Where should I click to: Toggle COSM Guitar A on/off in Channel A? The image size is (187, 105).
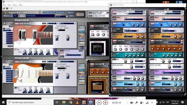[17, 24]
